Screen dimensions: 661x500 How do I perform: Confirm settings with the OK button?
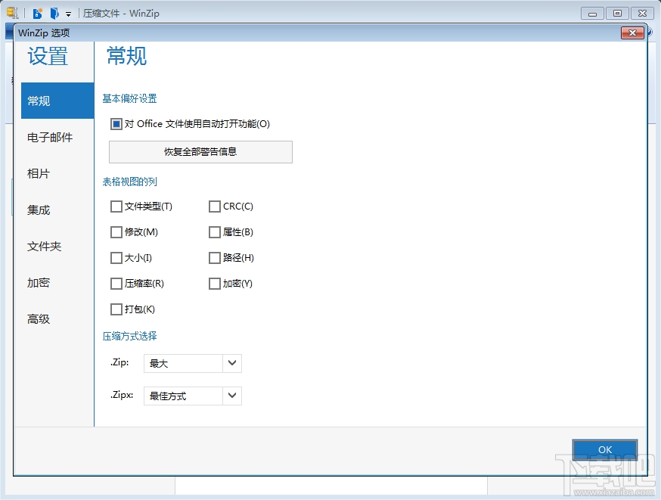pyautogui.click(x=604, y=449)
